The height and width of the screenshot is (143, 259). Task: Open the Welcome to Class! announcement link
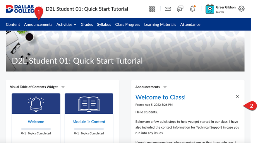[x=160, y=97]
